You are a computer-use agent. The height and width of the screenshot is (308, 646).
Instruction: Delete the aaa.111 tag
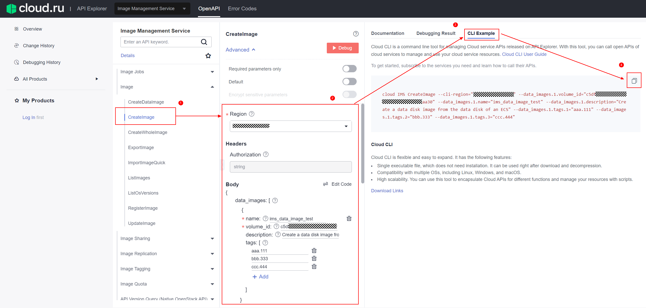314,251
